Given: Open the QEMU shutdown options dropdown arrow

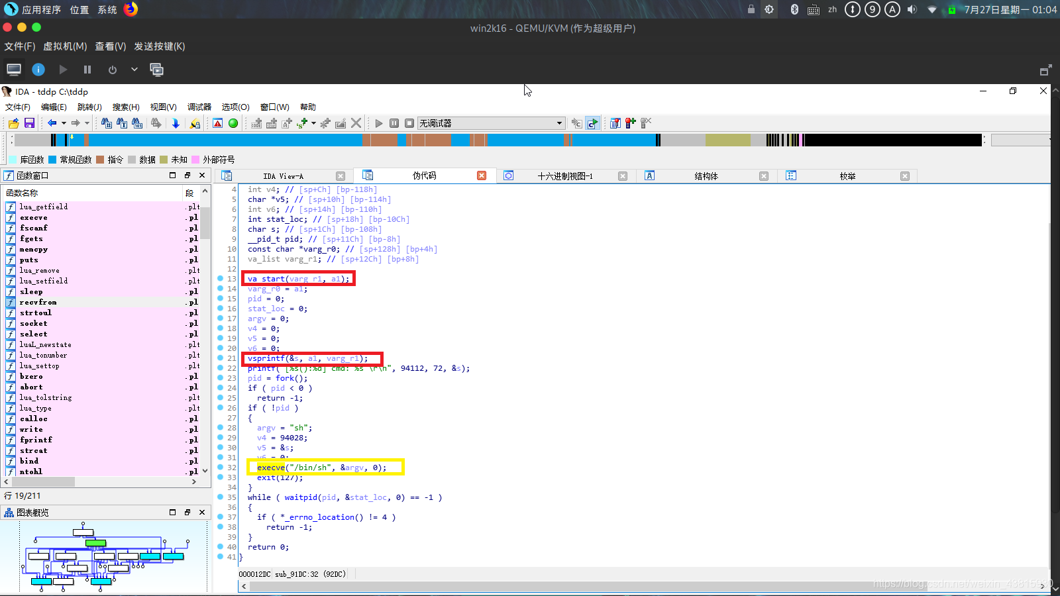Looking at the screenshot, I should coord(134,70).
